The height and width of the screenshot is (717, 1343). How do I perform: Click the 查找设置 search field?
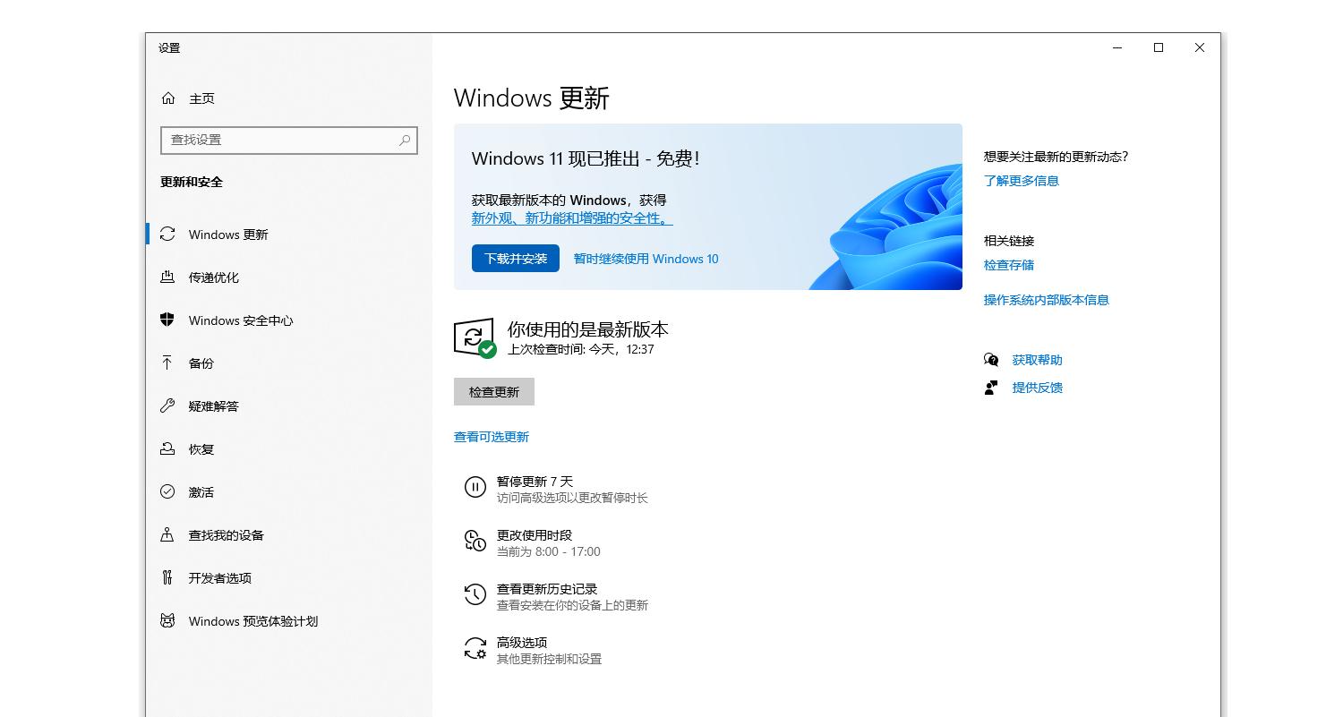click(288, 141)
